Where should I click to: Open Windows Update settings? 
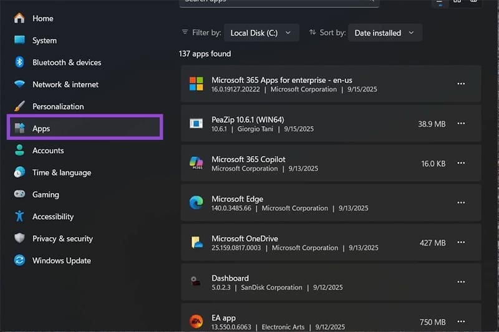(62, 260)
